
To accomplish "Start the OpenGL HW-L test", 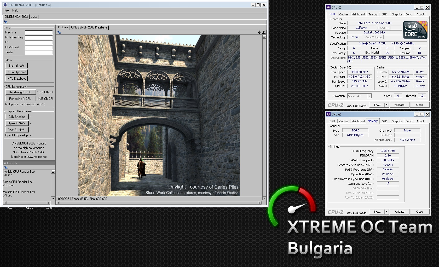I will 17,130.
